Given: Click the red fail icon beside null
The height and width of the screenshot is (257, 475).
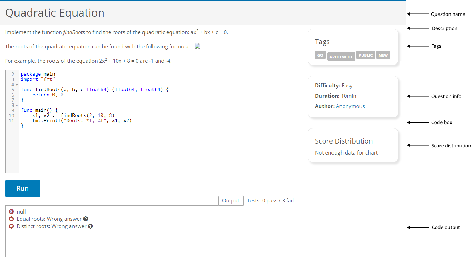Looking at the screenshot, I should click(x=11, y=212).
